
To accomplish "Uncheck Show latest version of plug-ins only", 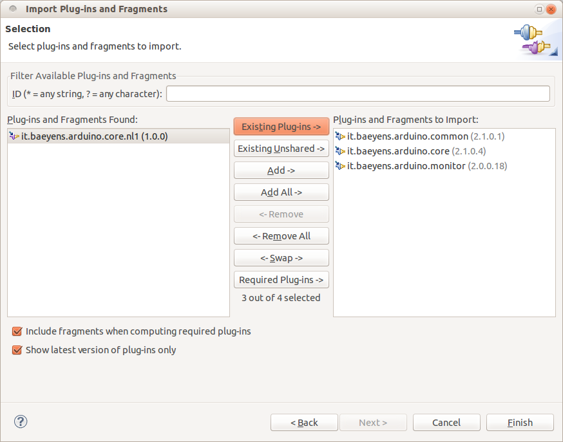I will 17,350.
